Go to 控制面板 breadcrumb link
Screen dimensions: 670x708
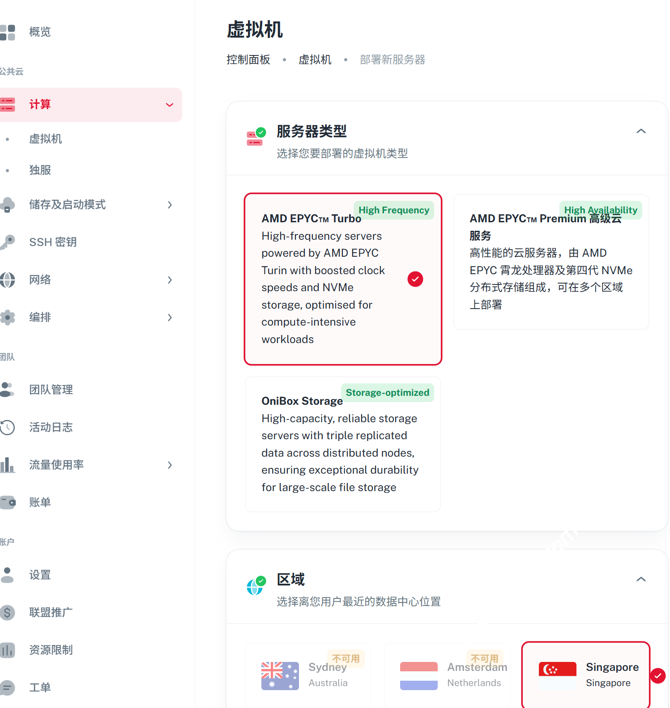click(x=248, y=59)
